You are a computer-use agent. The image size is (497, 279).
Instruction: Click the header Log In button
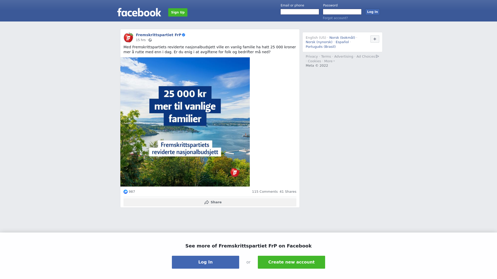click(x=372, y=12)
